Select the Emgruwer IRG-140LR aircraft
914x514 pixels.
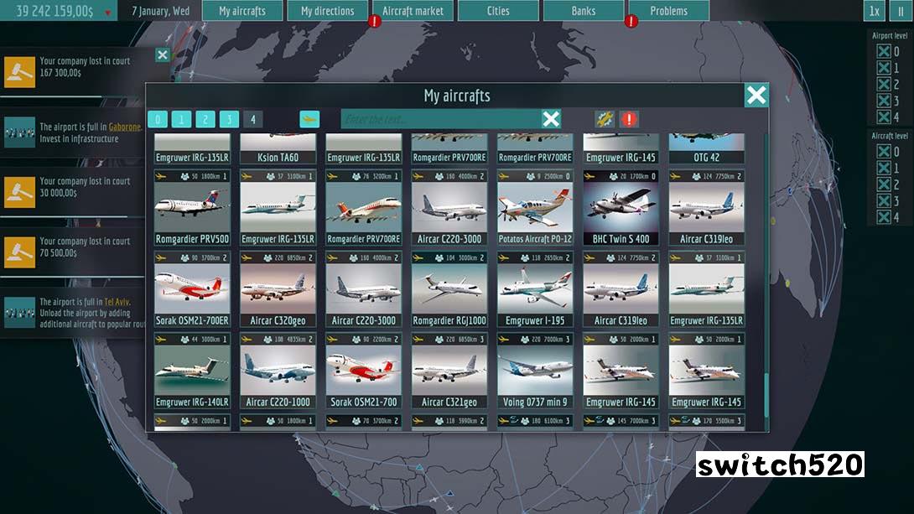point(192,371)
